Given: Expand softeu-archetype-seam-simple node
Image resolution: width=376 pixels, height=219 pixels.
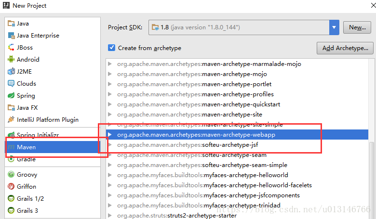Looking at the screenshot, I should click(x=110, y=165).
